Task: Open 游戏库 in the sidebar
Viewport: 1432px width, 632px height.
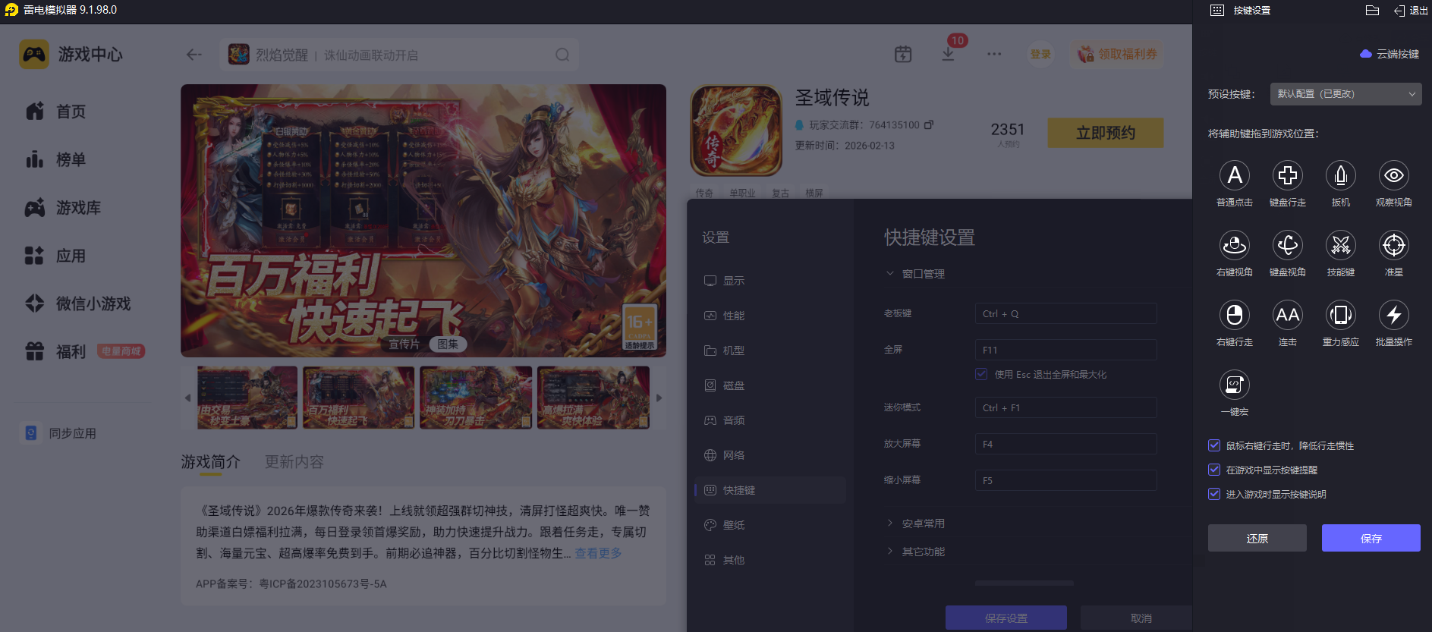Action: point(63,208)
